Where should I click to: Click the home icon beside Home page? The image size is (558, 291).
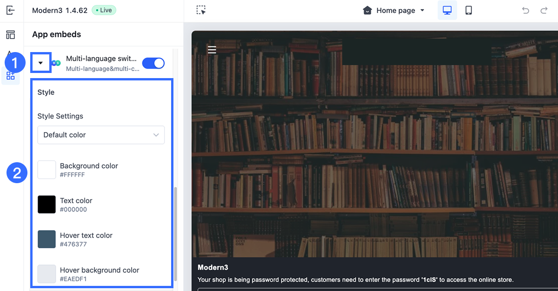(367, 10)
